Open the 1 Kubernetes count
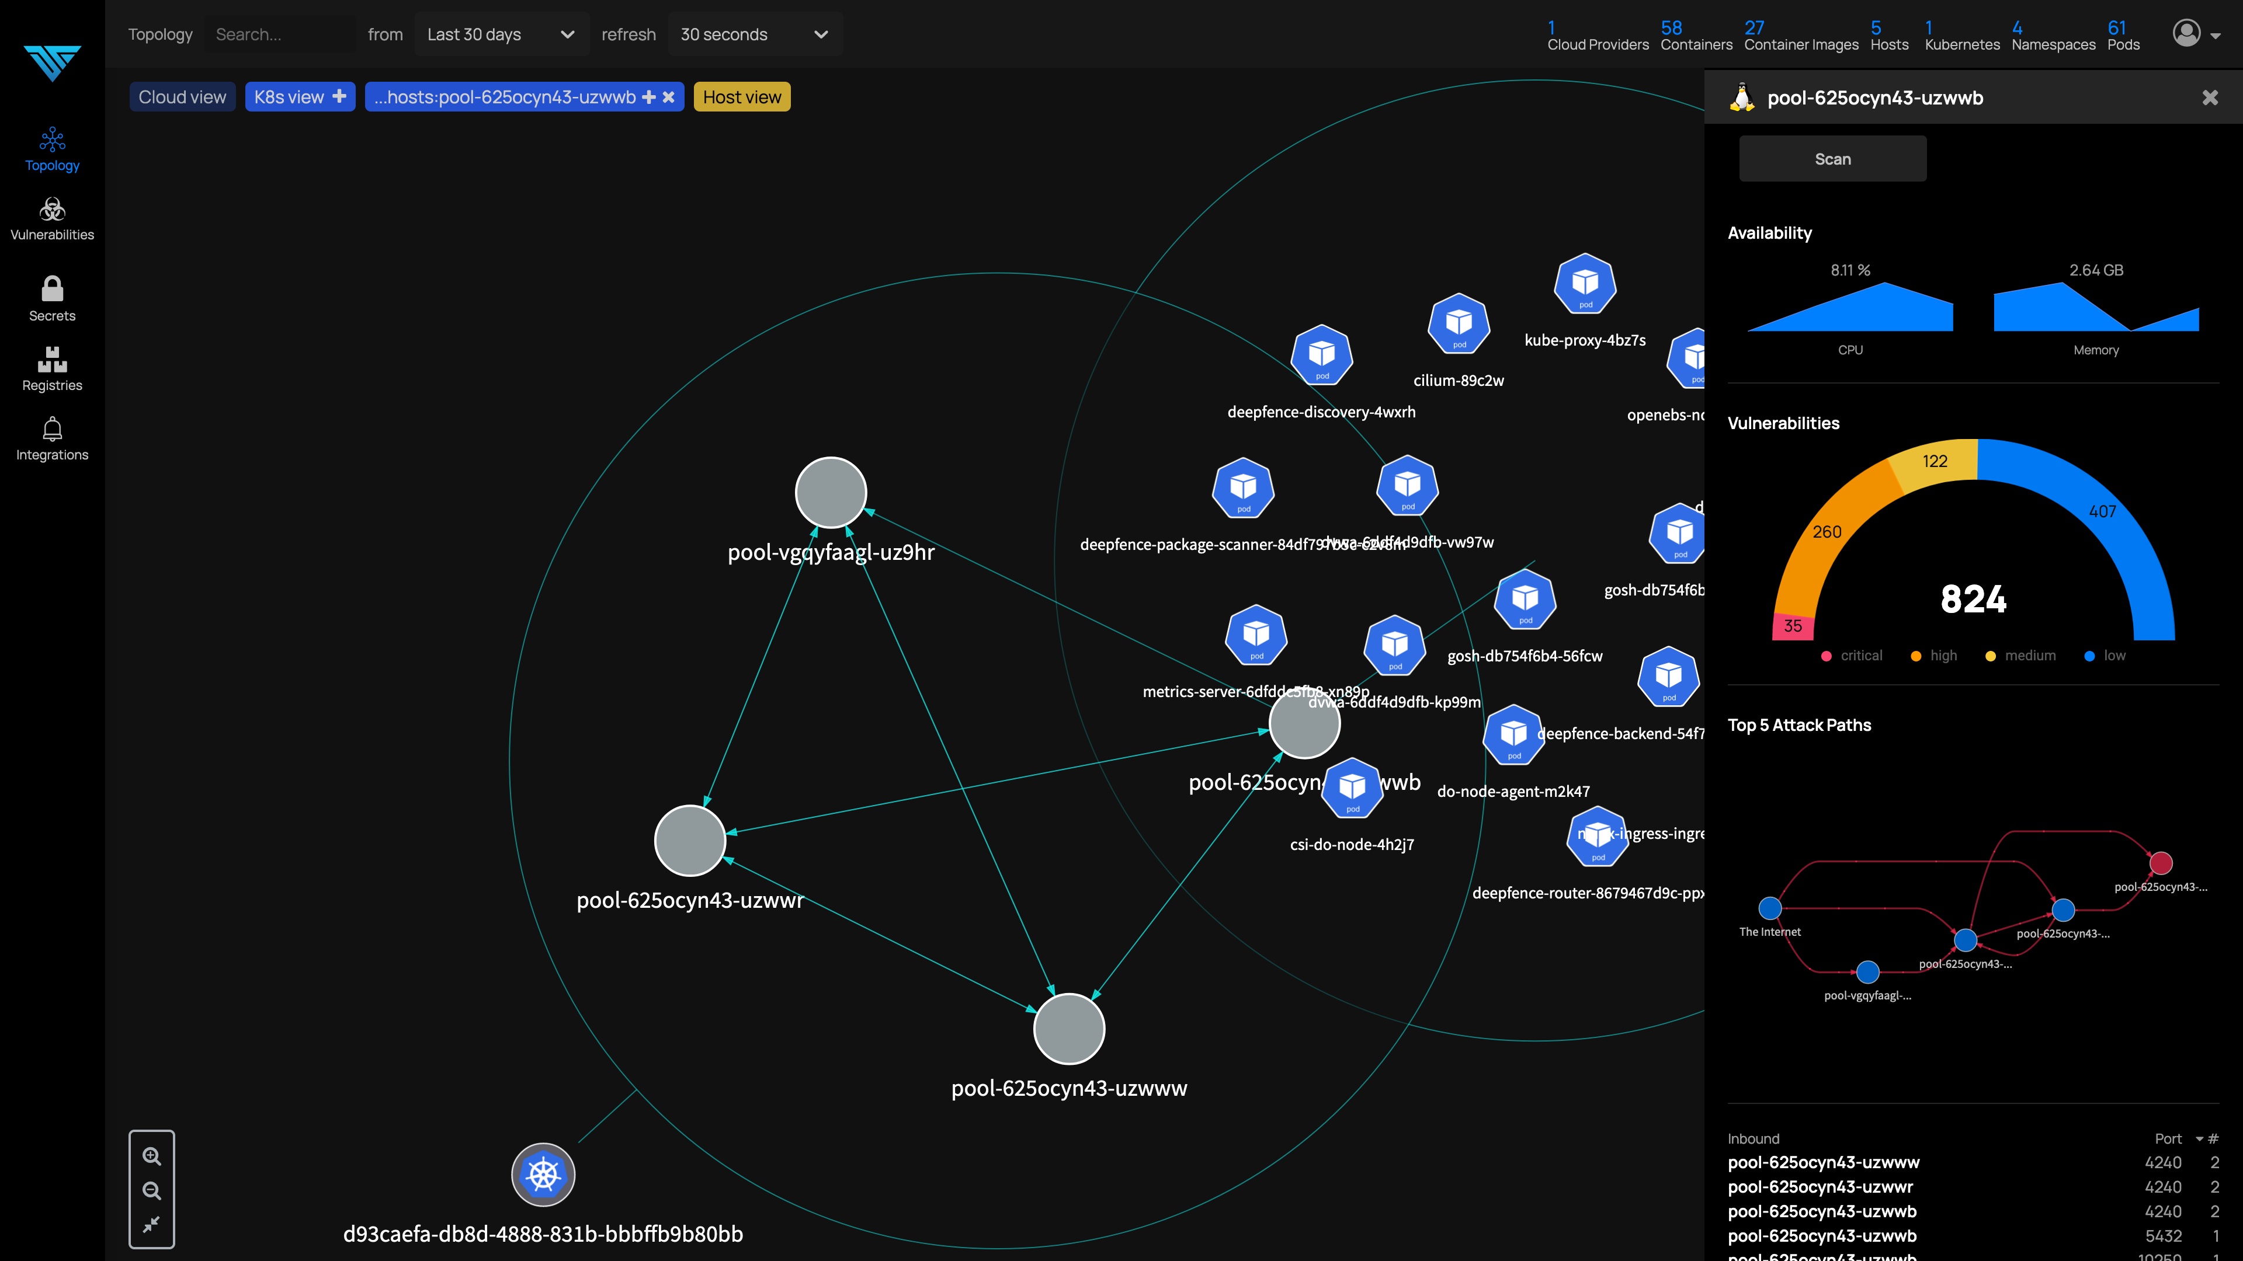The height and width of the screenshot is (1261, 2243). [1962, 36]
